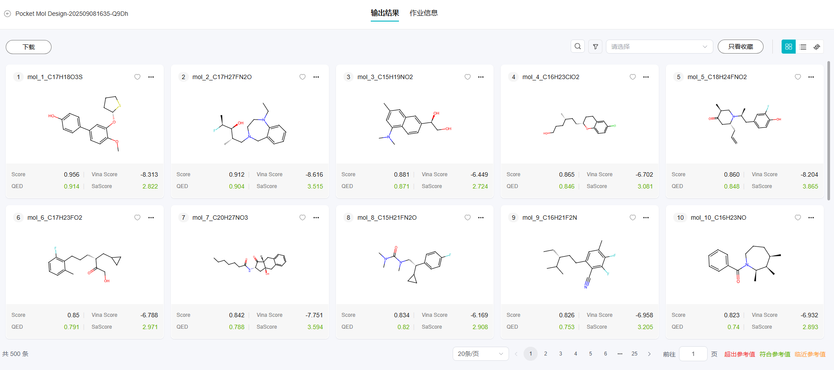This screenshot has height=370, width=834.
Task: Open mol_1_C17H18O3S structure thumbnail
Action: tap(85, 125)
